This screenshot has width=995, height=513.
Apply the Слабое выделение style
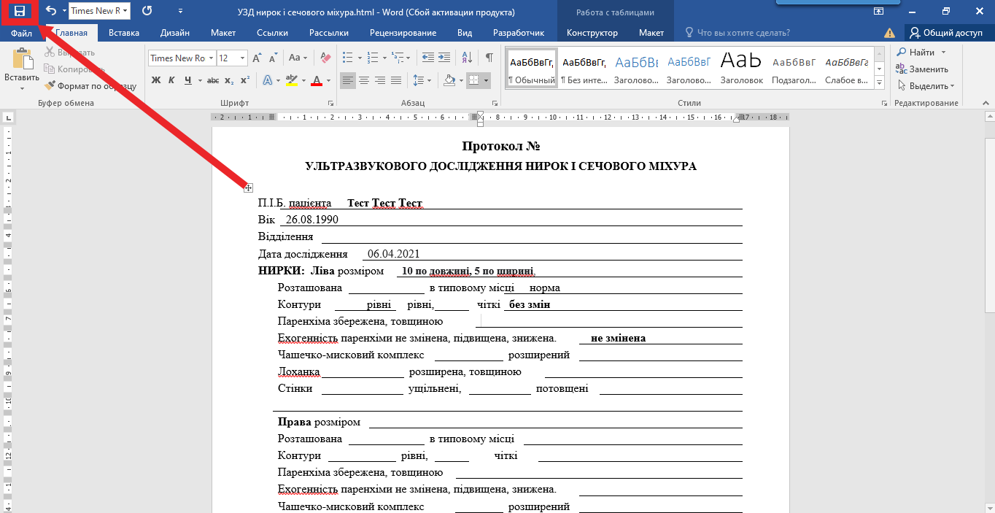[x=846, y=68]
